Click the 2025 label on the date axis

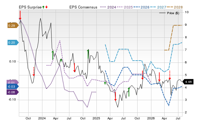(x=96, y=118)
